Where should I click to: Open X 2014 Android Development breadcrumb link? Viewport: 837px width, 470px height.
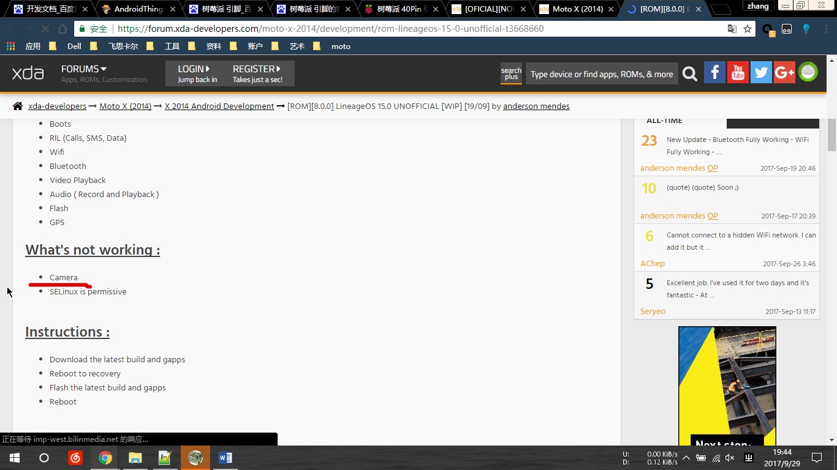[219, 106]
